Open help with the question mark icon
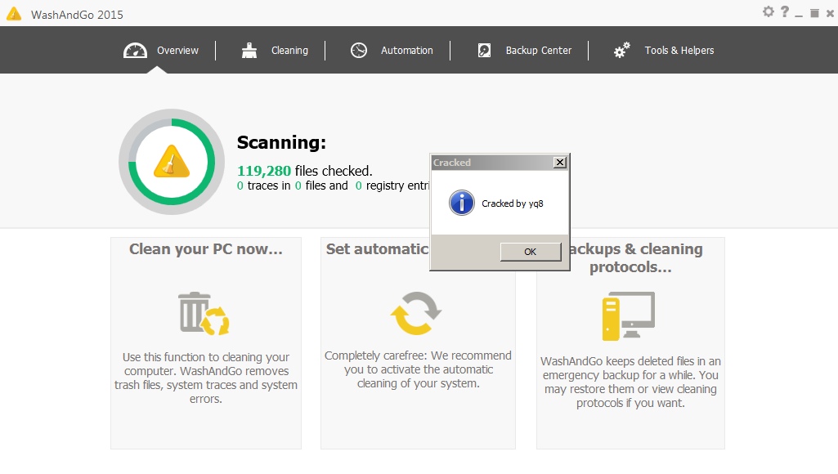This screenshot has width=838, height=474. click(785, 11)
